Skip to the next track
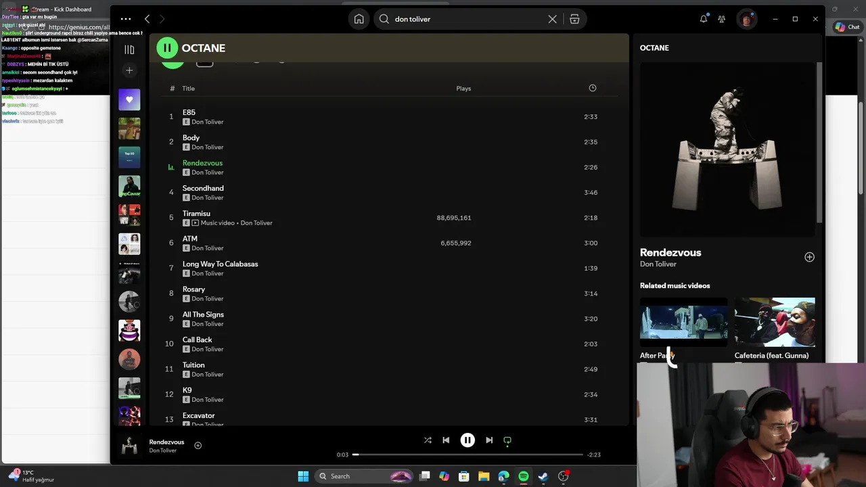This screenshot has height=487, width=866. tap(489, 440)
